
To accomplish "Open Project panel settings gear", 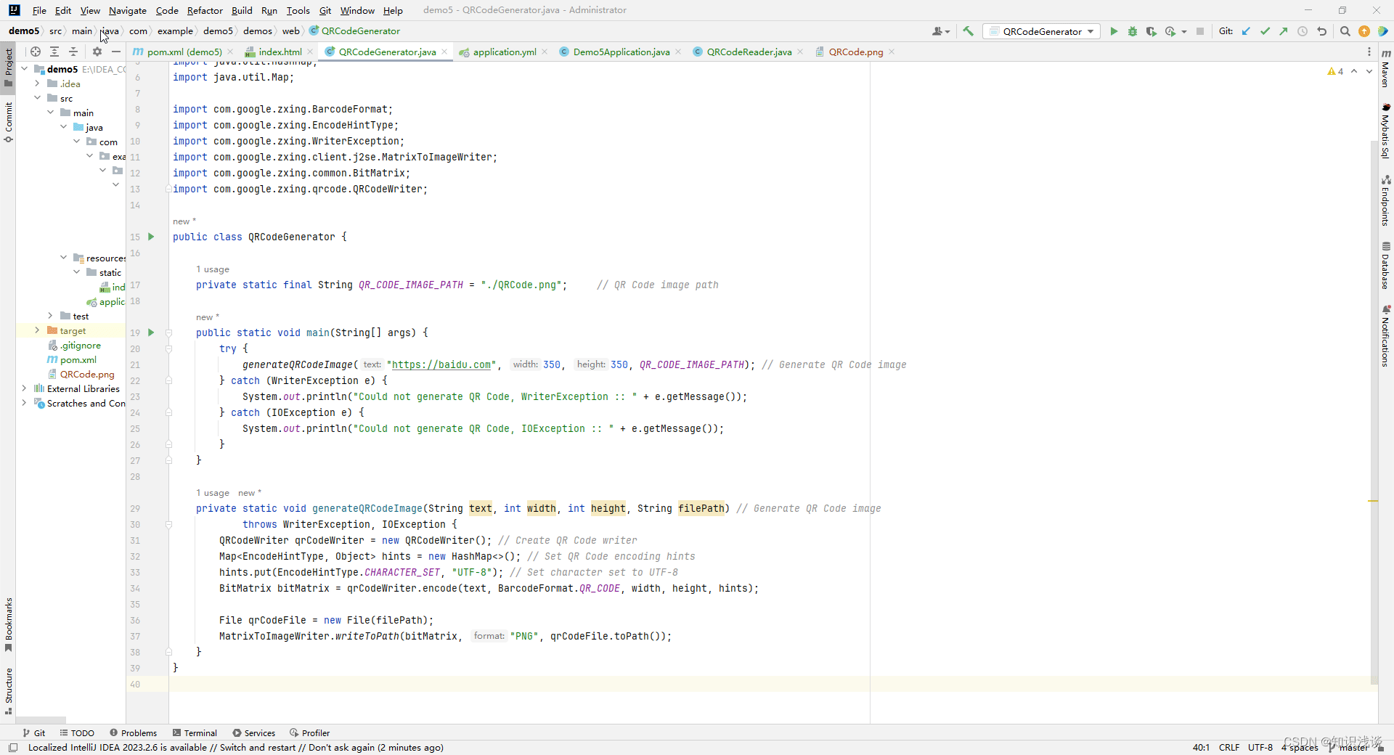I will pyautogui.click(x=97, y=52).
